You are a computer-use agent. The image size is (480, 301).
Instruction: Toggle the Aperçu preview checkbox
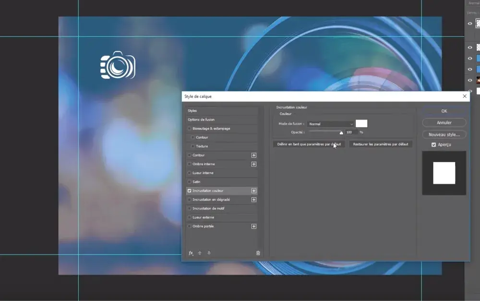[434, 144]
